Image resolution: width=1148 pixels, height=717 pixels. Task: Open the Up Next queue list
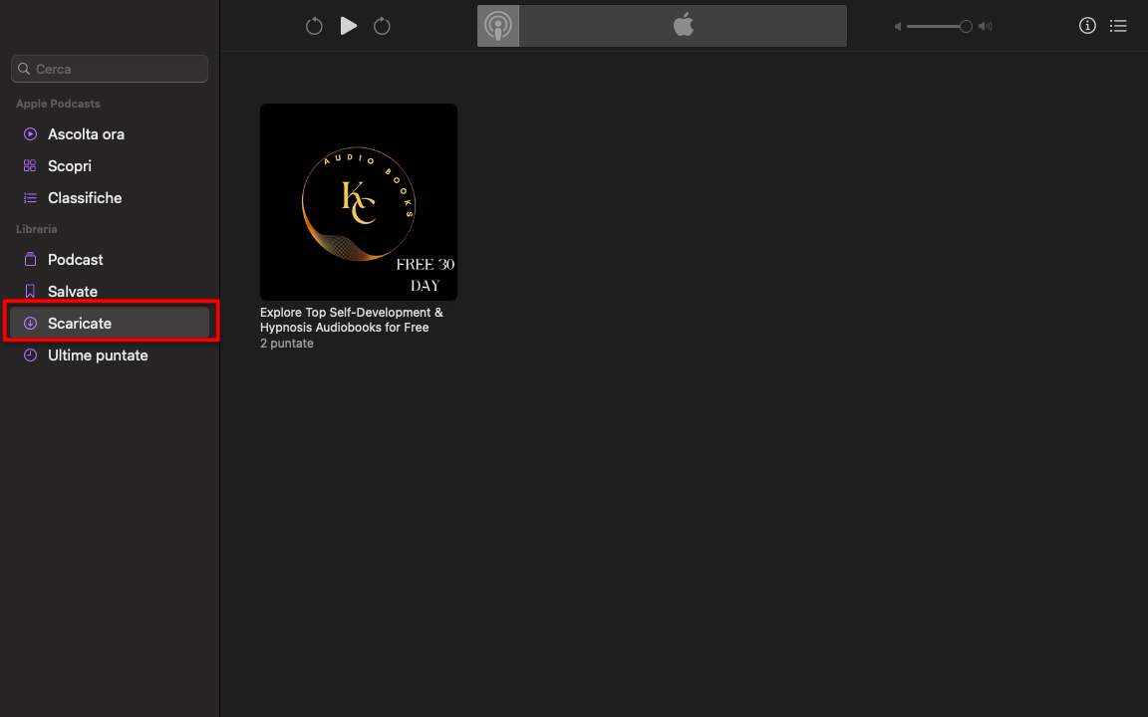click(x=1118, y=26)
